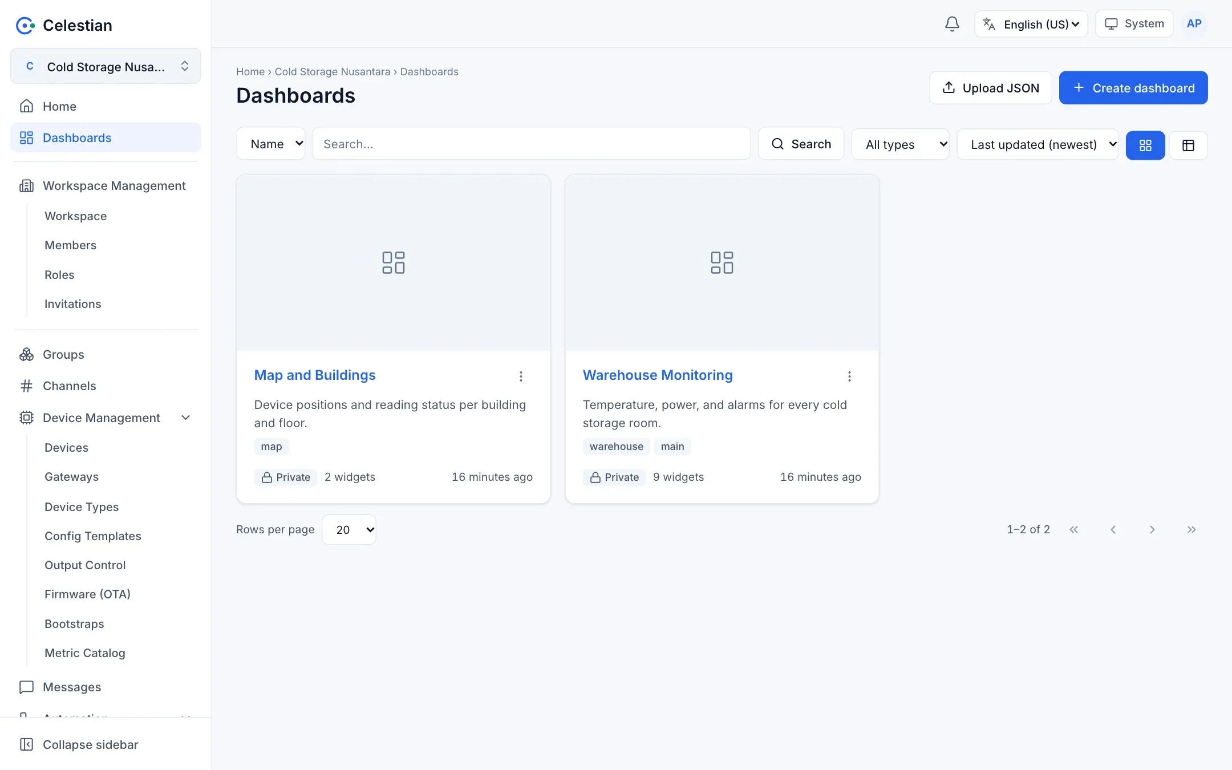Click the Create dashboard button
Image resolution: width=1232 pixels, height=770 pixels.
1133,88
